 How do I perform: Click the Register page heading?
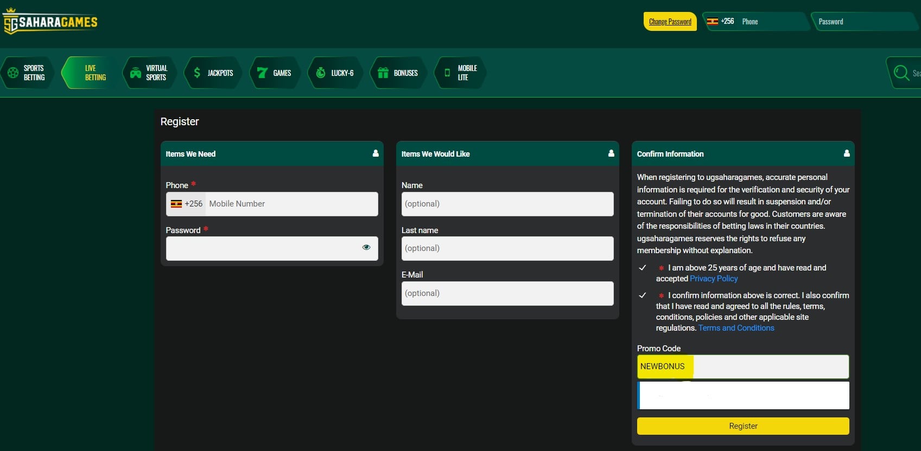(x=180, y=121)
